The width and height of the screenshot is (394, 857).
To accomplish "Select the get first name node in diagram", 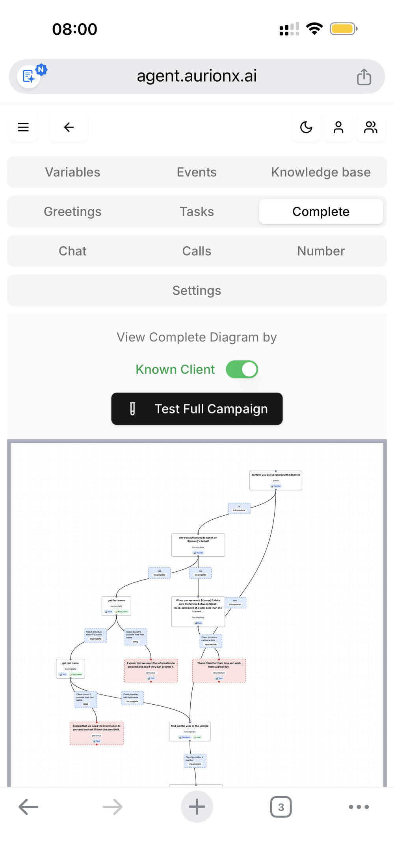I will (117, 605).
